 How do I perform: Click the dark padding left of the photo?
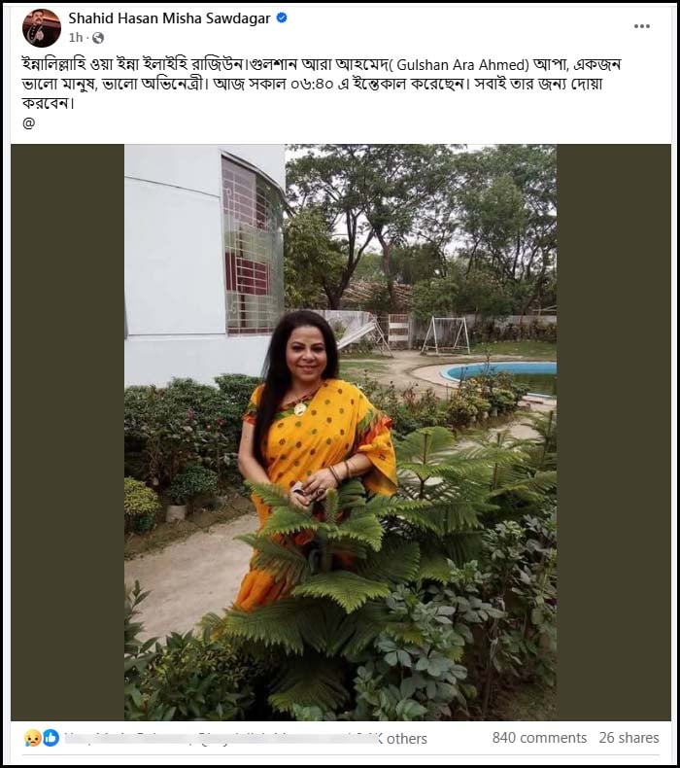68,432
